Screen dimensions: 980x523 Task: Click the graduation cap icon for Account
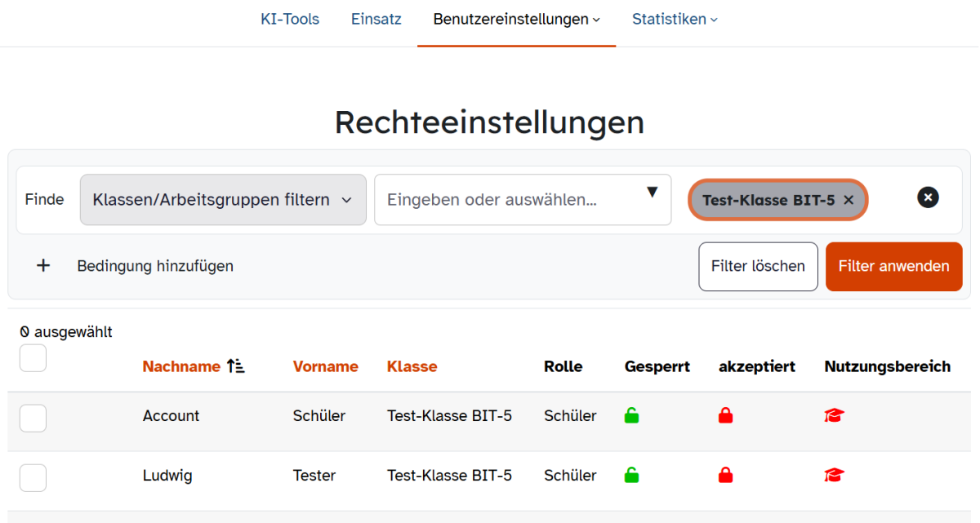pyautogui.click(x=834, y=416)
